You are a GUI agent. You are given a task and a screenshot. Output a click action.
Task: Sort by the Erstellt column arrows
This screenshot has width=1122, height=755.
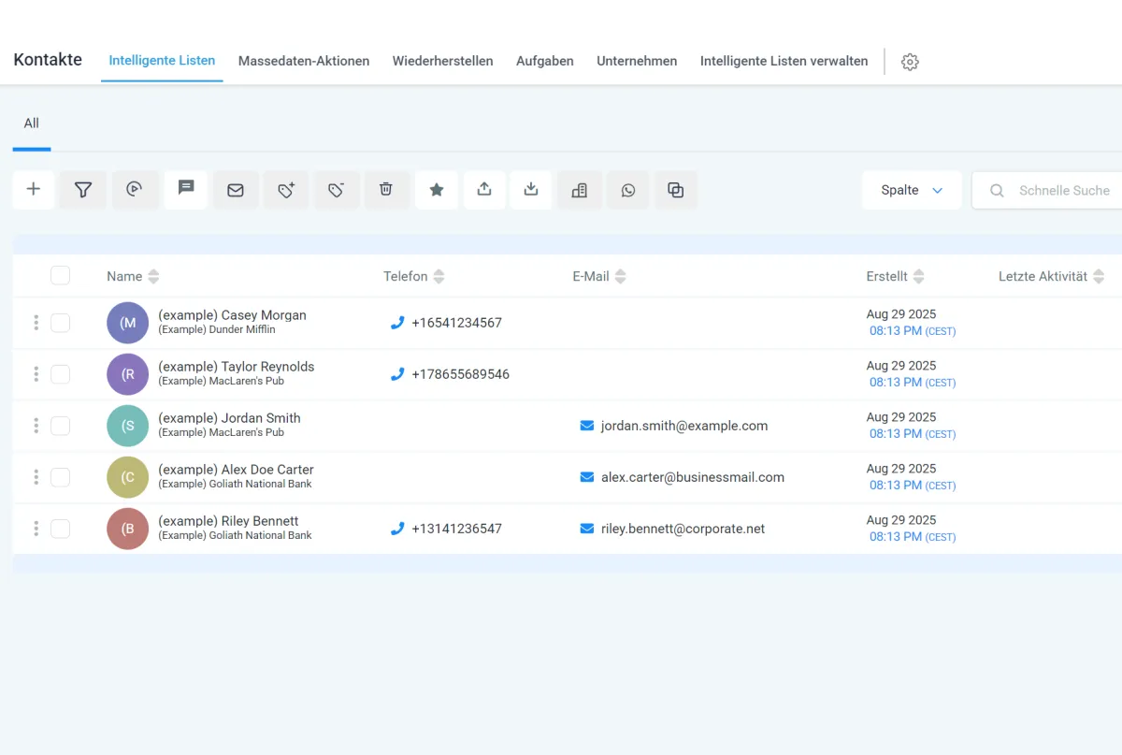pyautogui.click(x=918, y=277)
